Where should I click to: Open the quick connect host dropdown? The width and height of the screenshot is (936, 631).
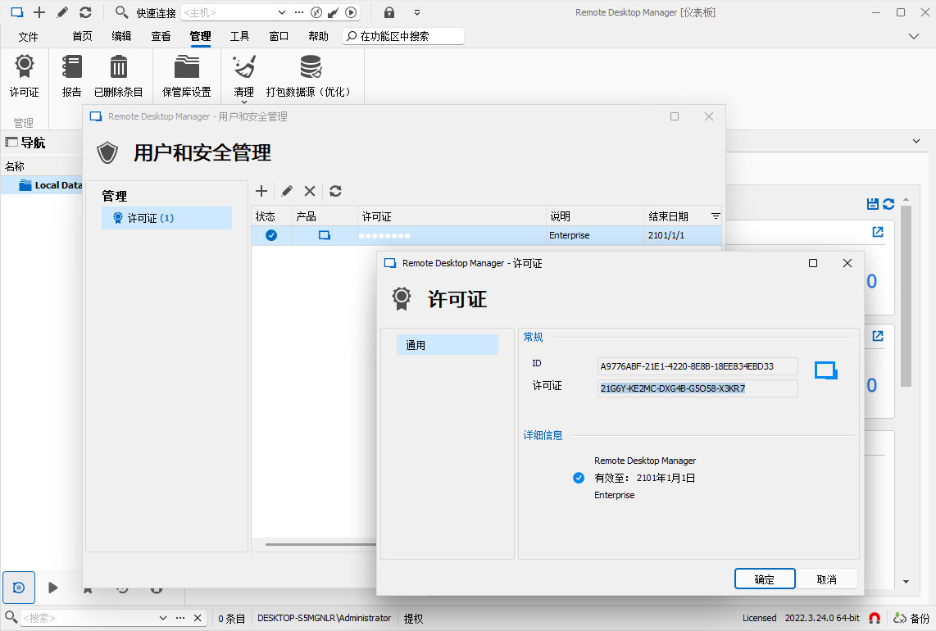tap(282, 12)
